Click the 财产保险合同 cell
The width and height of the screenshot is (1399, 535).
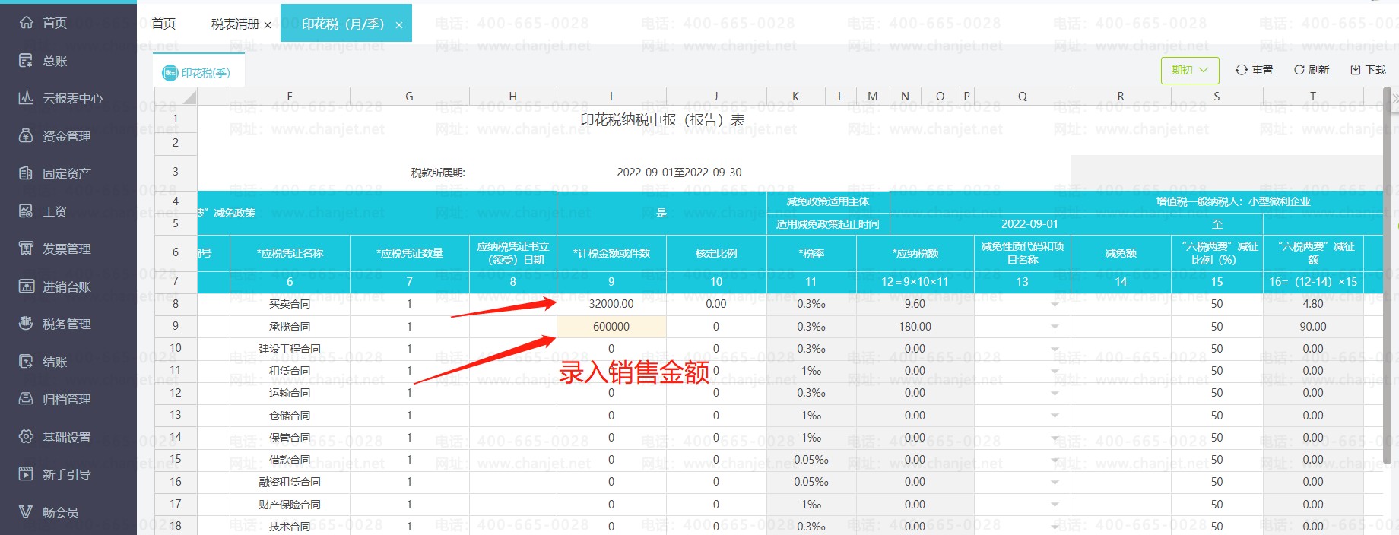pyautogui.click(x=290, y=505)
